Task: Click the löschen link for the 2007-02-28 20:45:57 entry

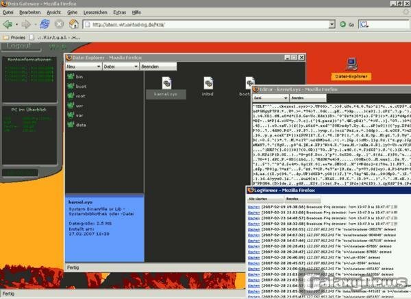Action: [253, 263]
